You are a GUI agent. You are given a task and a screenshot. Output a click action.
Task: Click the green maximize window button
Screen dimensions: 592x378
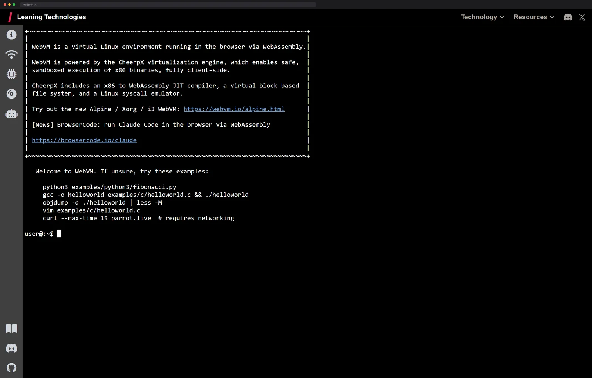(14, 4)
